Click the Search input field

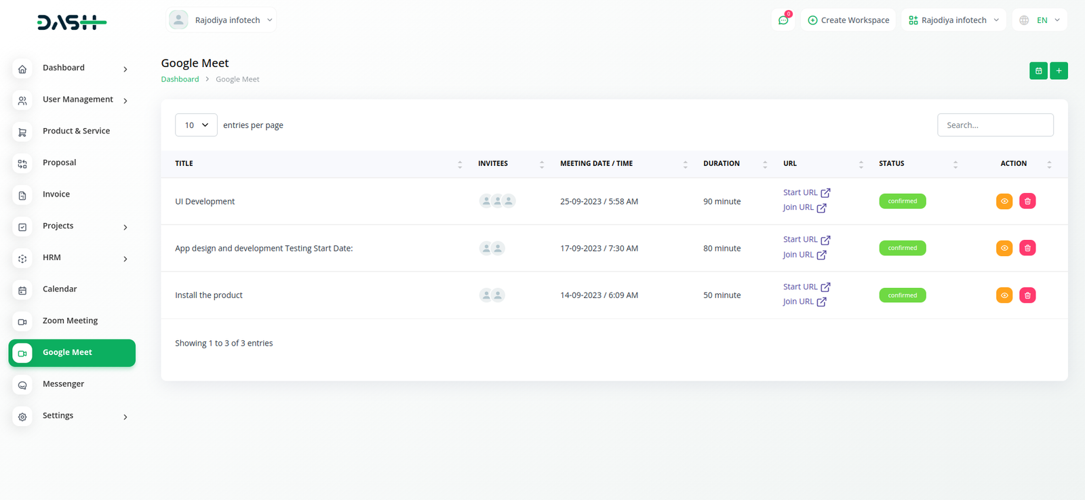click(995, 125)
